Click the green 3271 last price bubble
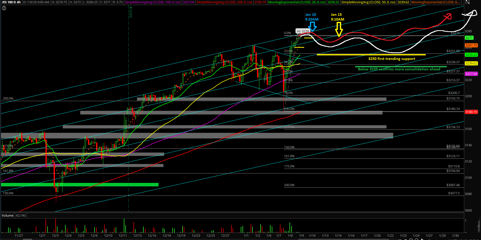 point(469,38)
